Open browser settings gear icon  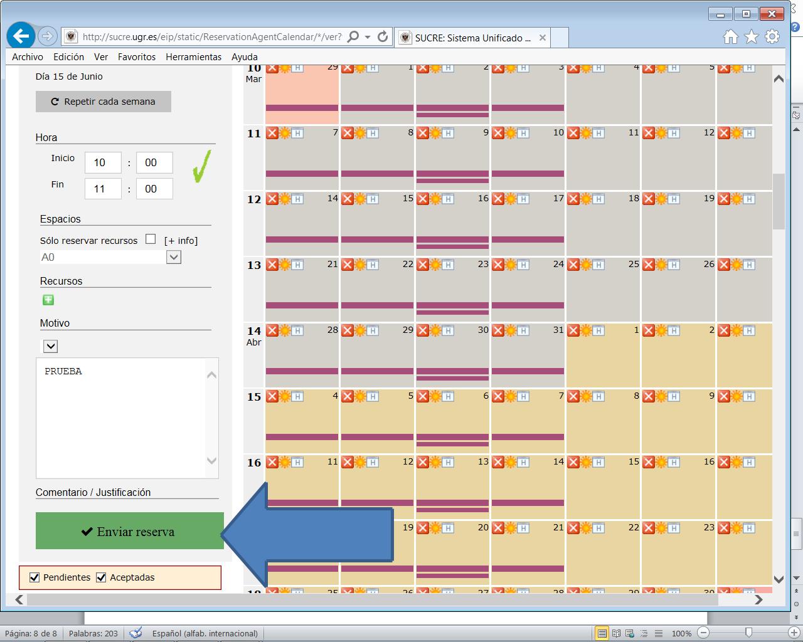click(x=772, y=37)
